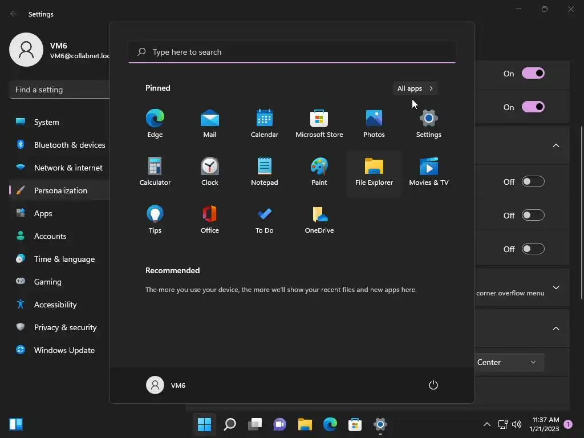Click the Windows Start button on taskbar
The height and width of the screenshot is (438, 584).
point(205,424)
